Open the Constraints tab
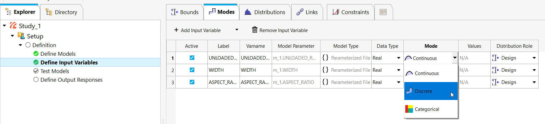The width and height of the screenshot is (545, 124). click(351, 12)
